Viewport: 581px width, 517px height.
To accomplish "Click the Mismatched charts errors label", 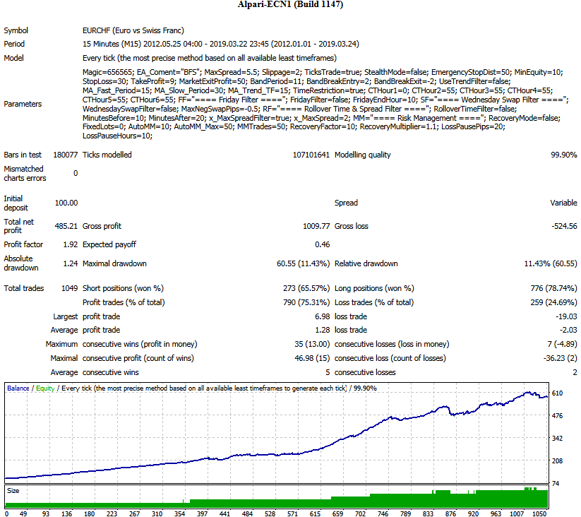I will point(25,174).
